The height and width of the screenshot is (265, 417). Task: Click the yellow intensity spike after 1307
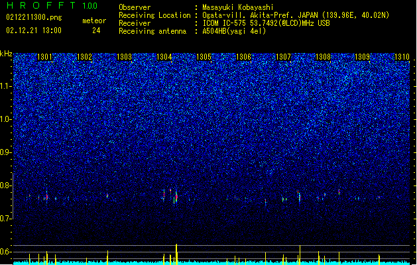point(300,255)
